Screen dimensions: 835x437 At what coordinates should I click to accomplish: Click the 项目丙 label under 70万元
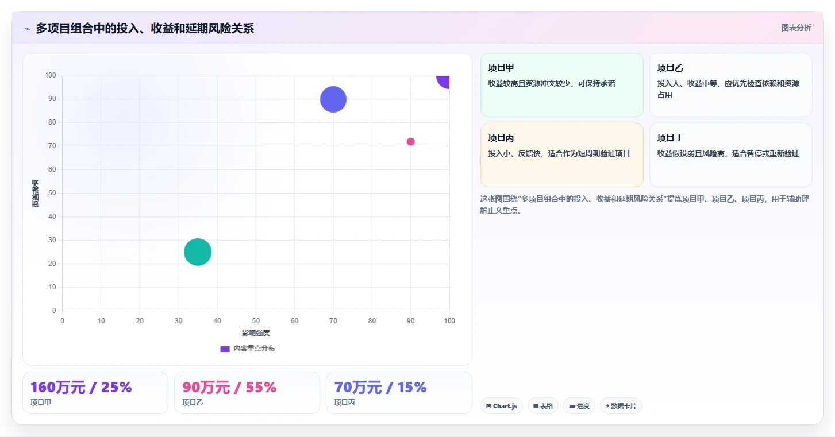pyautogui.click(x=345, y=403)
